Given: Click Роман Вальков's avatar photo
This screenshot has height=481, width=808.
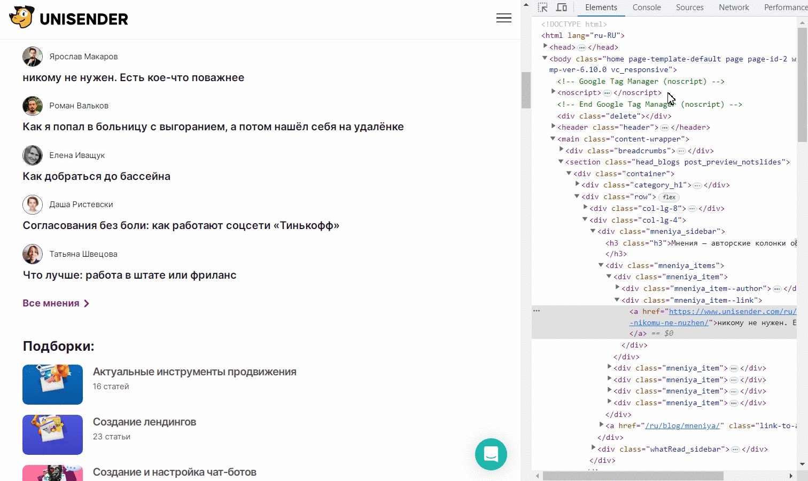Looking at the screenshot, I should pyautogui.click(x=33, y=106).
